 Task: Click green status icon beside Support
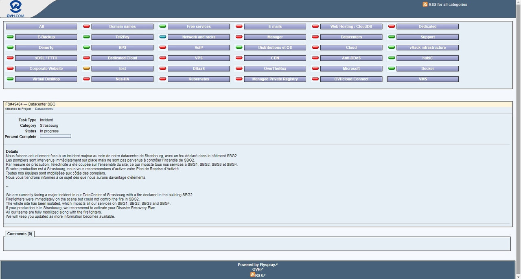pyautogui.click(x=392, y=37)
